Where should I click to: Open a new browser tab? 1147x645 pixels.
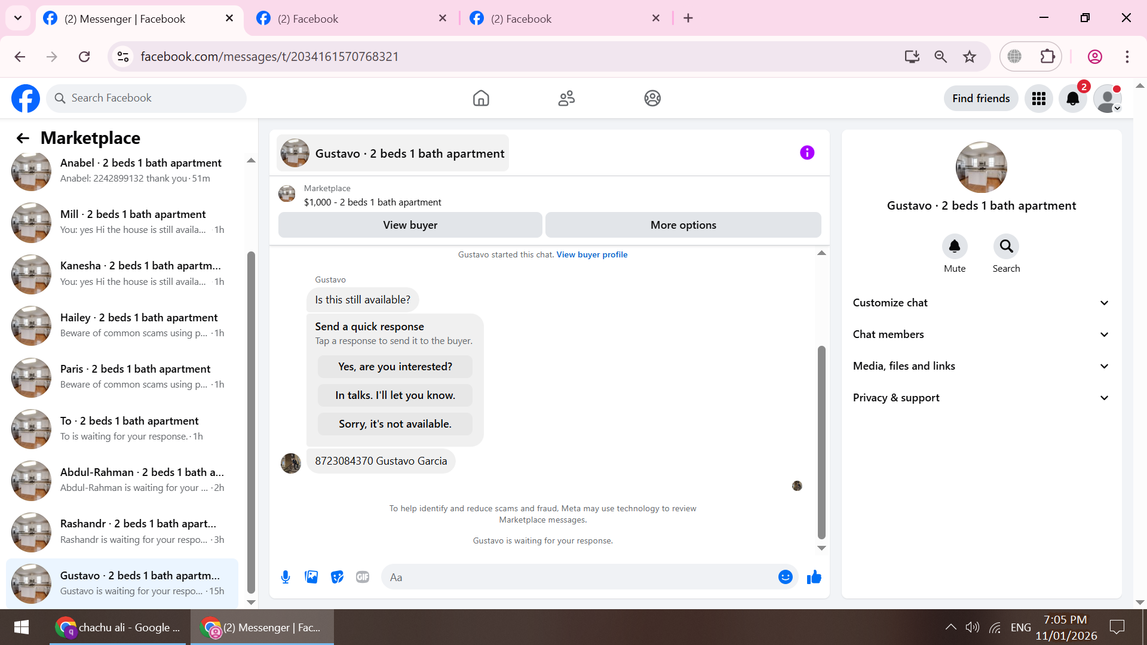tap(688, 19)
